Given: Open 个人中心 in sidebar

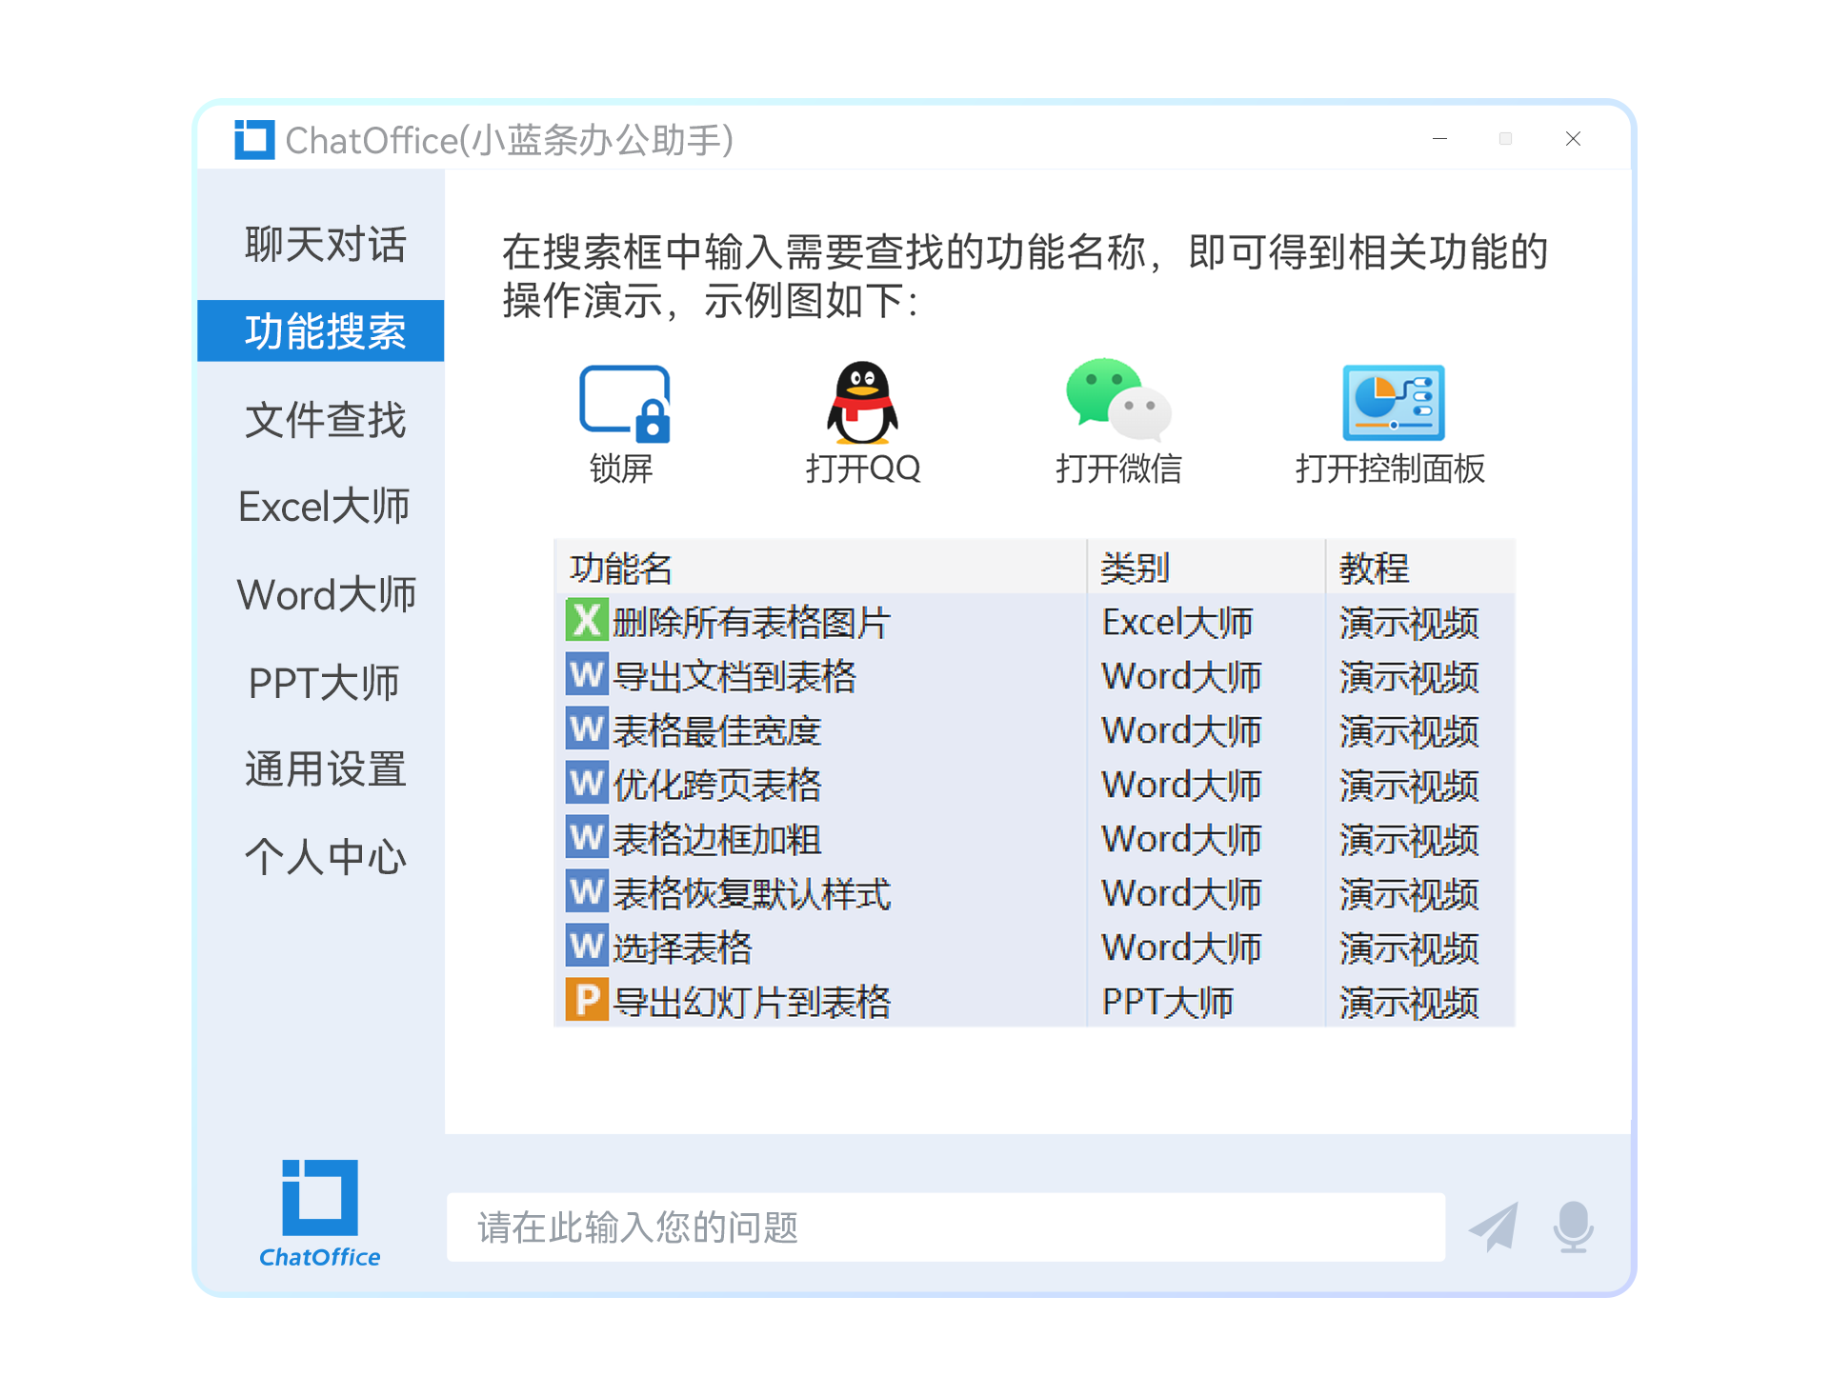Looking at the screenshot, I should [325, 857].
